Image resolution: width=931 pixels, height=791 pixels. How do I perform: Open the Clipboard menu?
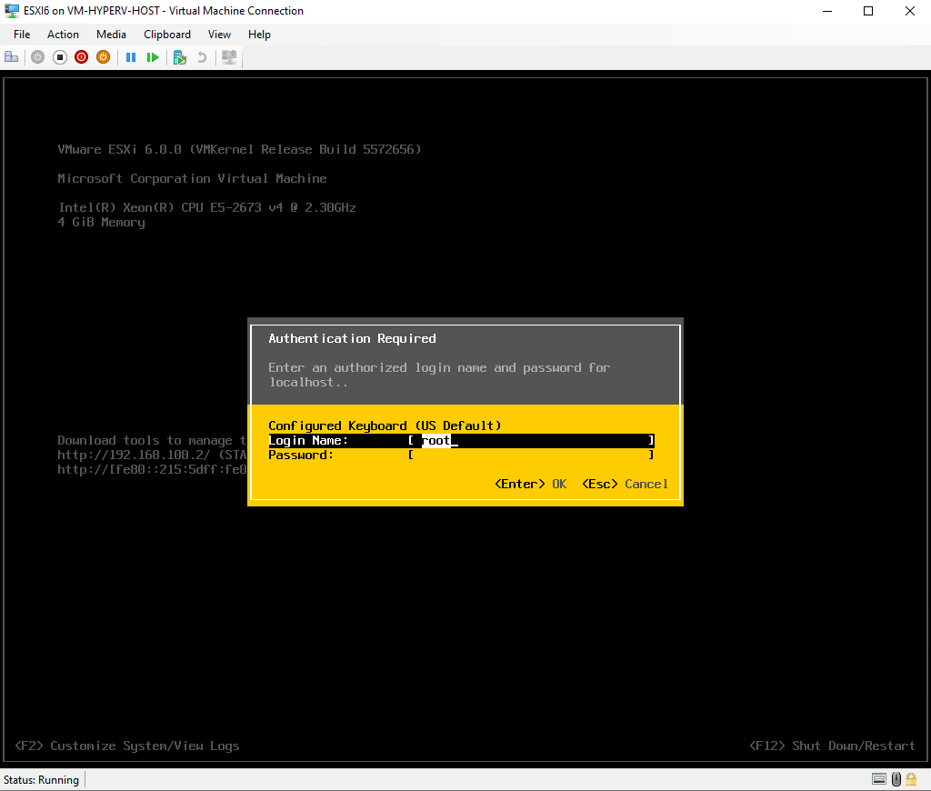[167, 35]
